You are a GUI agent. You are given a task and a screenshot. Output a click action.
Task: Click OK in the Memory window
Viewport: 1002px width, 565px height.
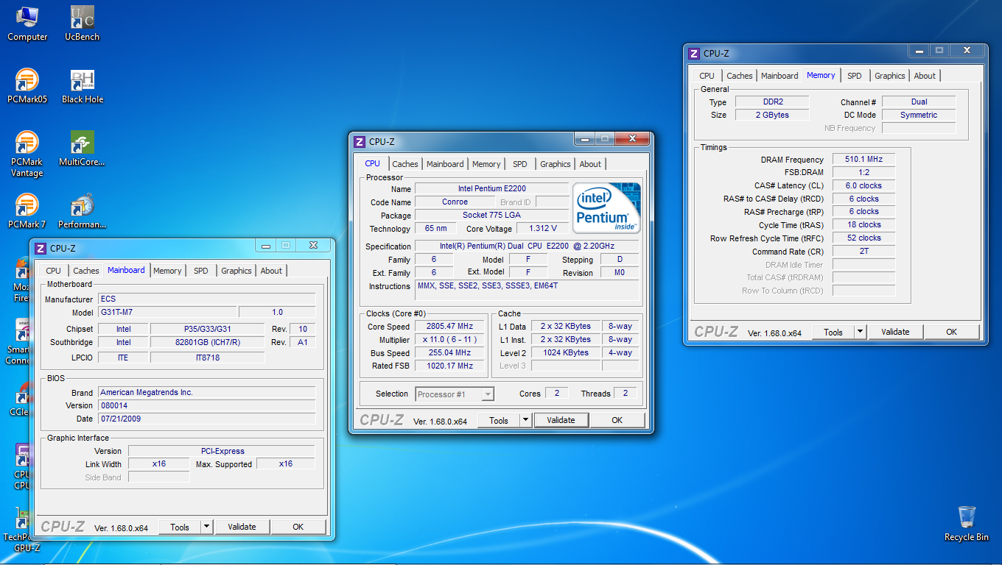952,332
